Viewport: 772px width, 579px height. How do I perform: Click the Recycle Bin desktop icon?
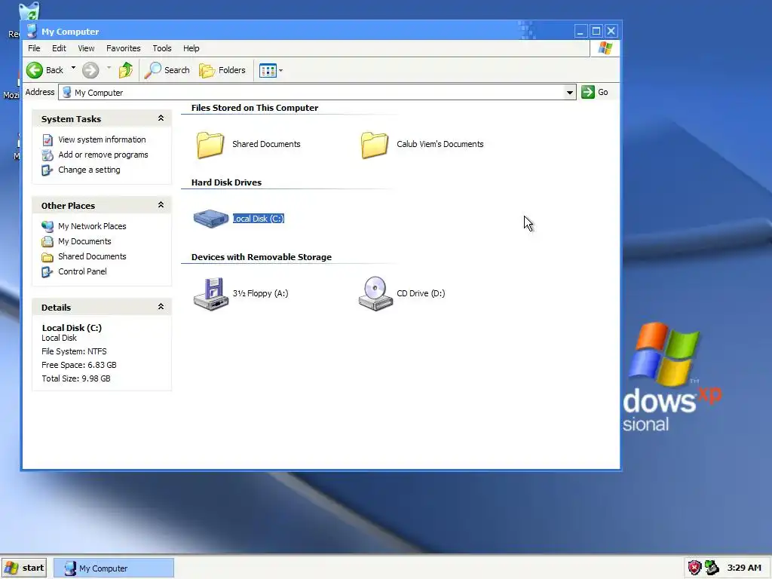[29, 12]
